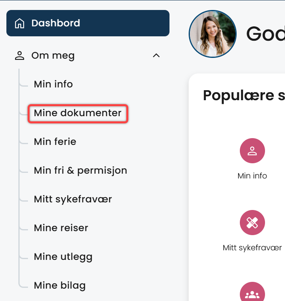Click the pink group people shortcut icon
285x301 pixels.
pyautogui.click(x=252, y=292)
